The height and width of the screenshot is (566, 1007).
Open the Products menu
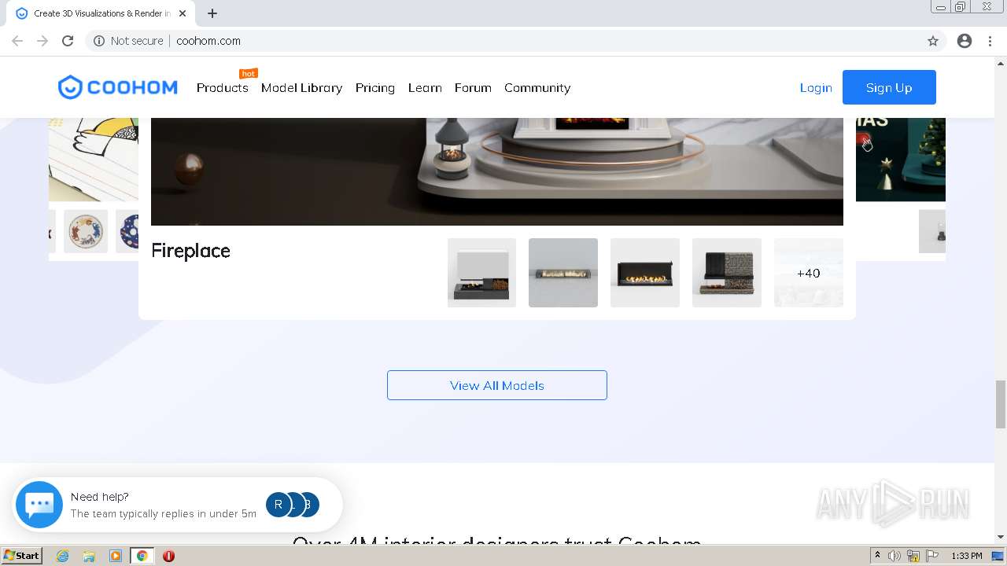pyautogui.click(x=223, y=88)
